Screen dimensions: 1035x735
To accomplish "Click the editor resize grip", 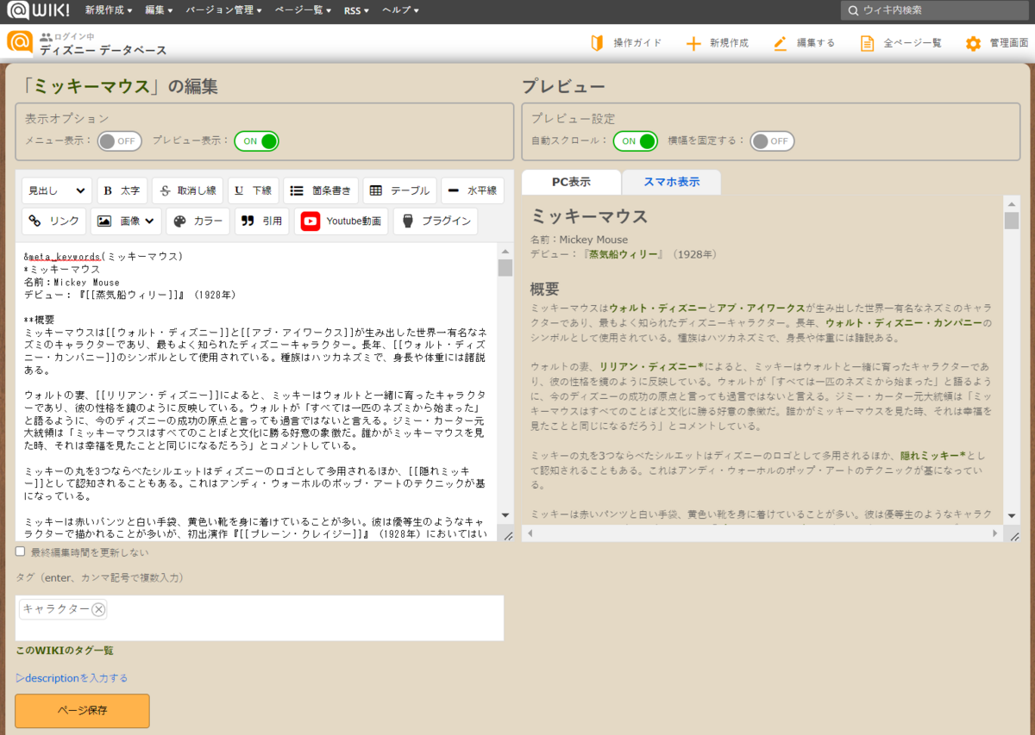I will pos(508,536).
